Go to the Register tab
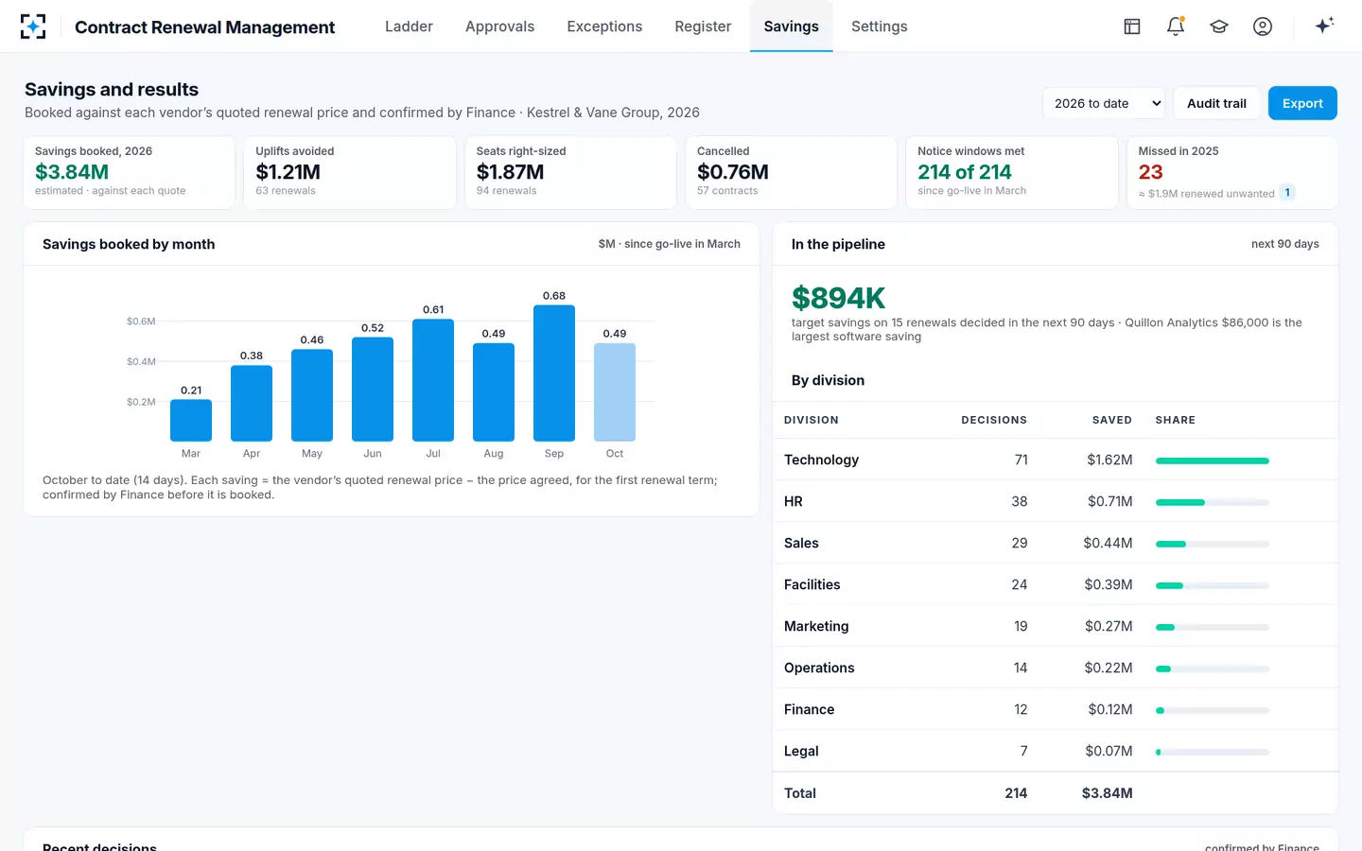This screenshot has height=851, width=1362. pyautogui.click(x=703, y=26)
